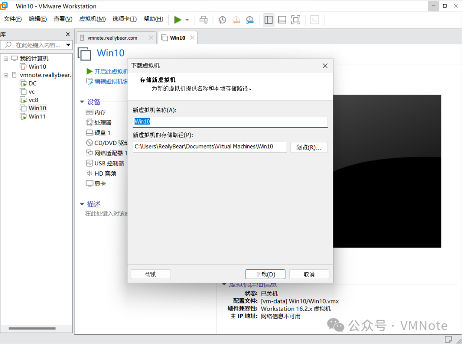The image size is (462, 344).
Task: Click the VMware Workstation title bar icon
Action: [x=3, y=6]
